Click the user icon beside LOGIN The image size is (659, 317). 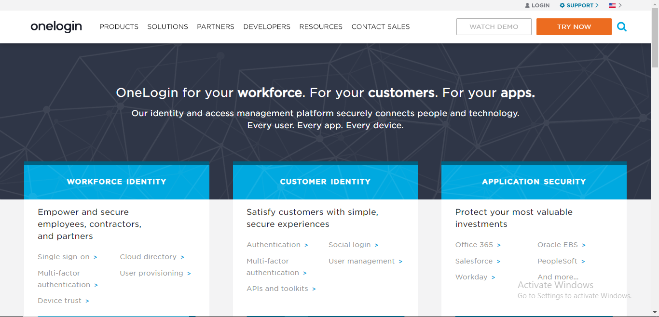[527, 6]
